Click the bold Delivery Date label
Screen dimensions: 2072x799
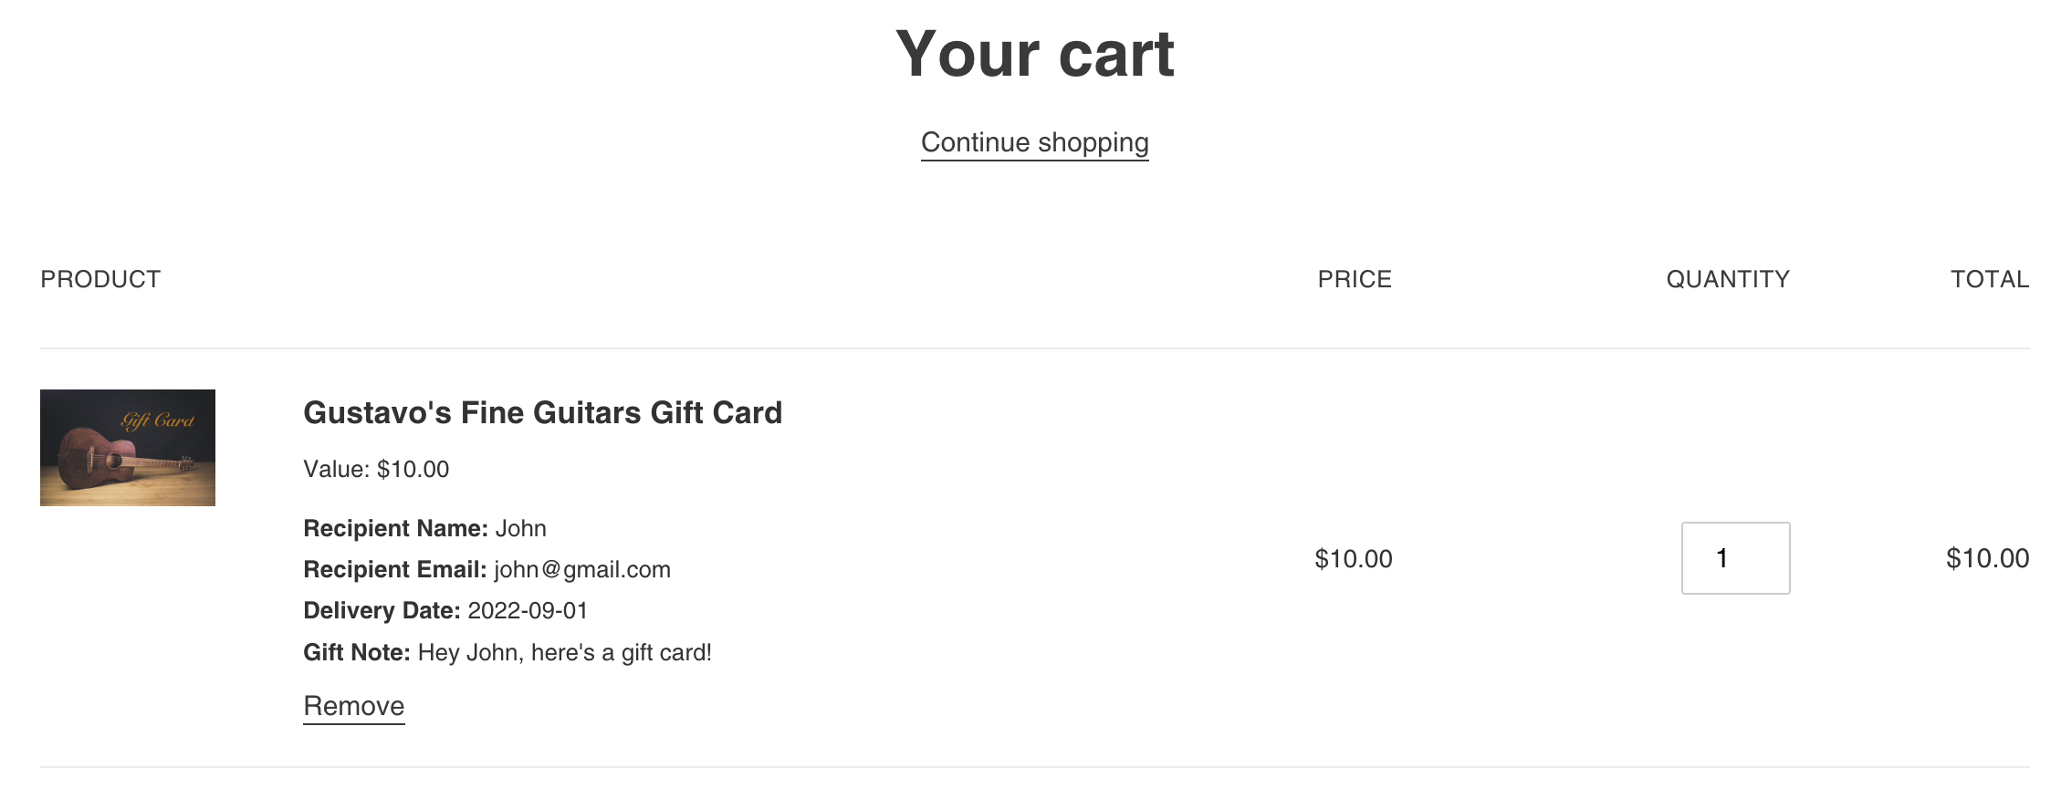coord(382,611)
